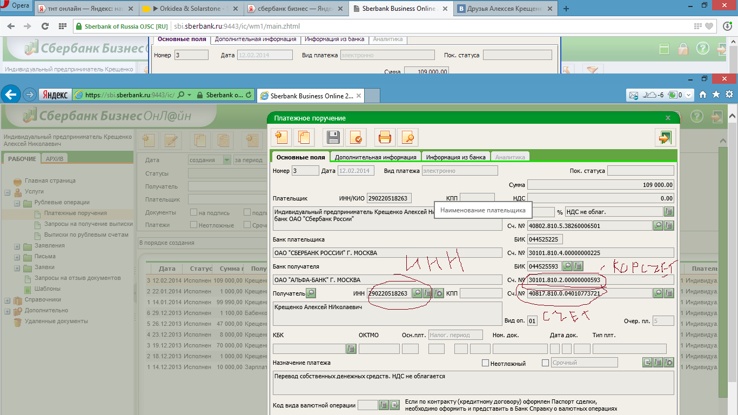The height and width of the screenshot is (415, 738).
Task: Click Яндекс button in IE address bar
Action: click(55, 95)
